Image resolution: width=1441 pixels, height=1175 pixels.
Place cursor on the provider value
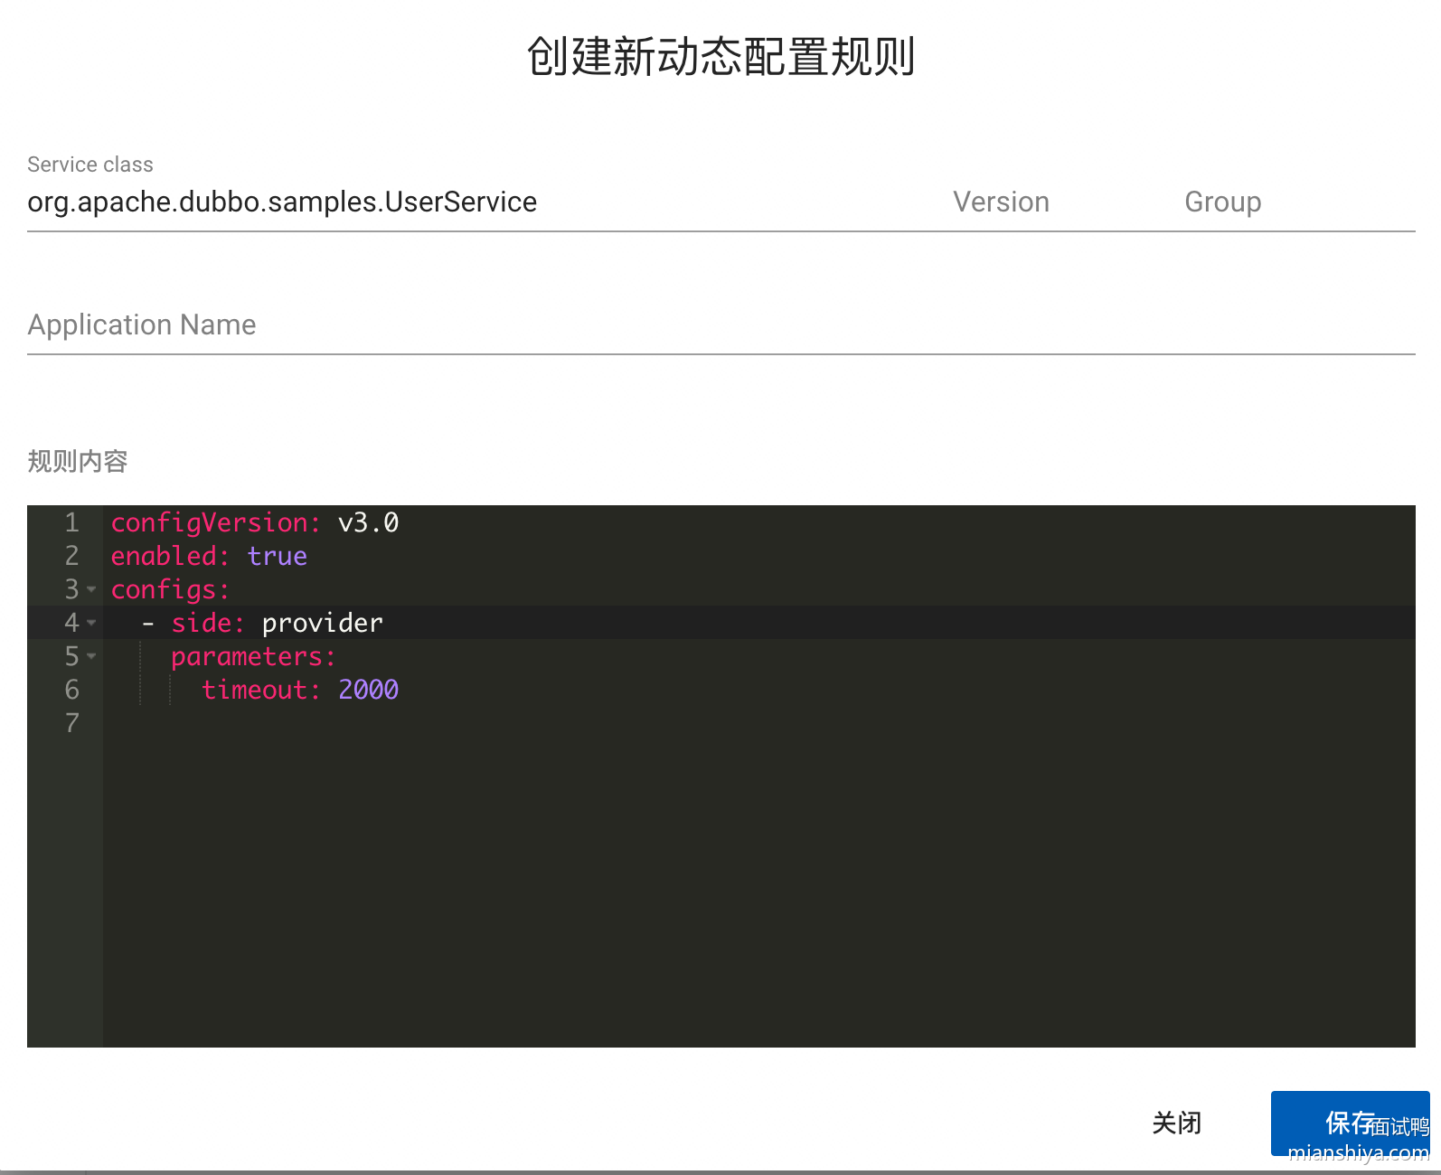click(x=322, y=623)
